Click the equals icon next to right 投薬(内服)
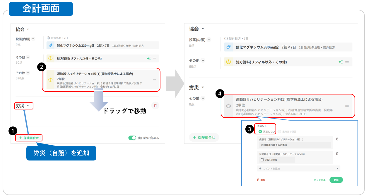Screen dimensions: 366x196 208,40
